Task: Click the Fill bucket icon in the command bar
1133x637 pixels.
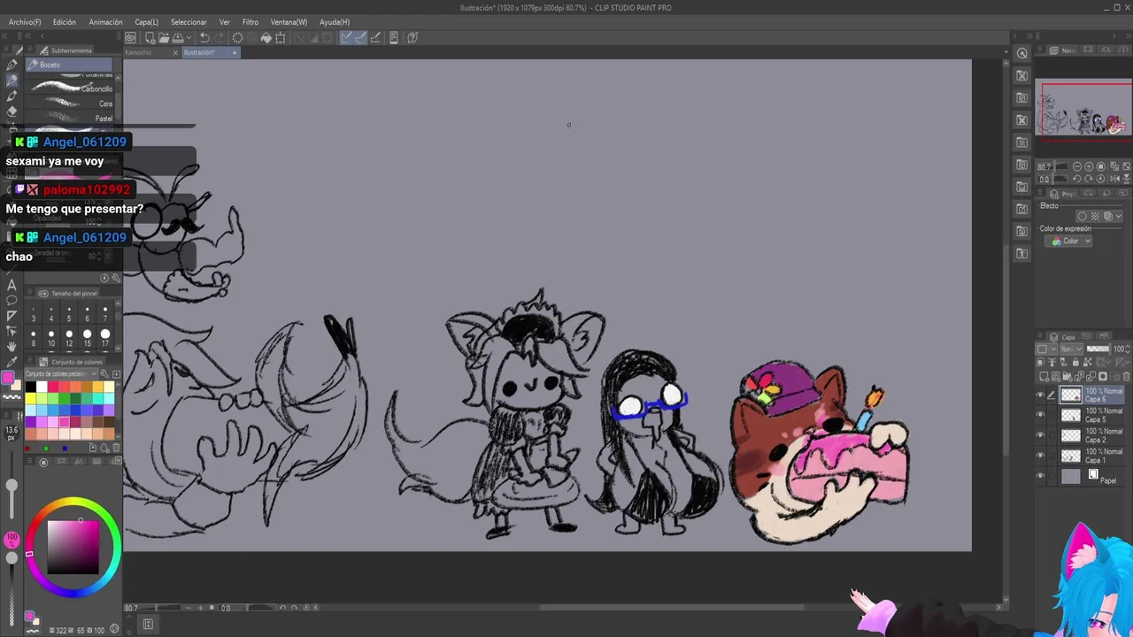Action: point(266,38)
